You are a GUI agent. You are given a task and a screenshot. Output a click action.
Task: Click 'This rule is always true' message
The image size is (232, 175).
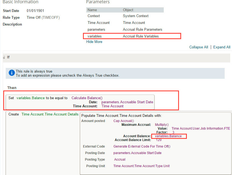[x=34, y=71]
